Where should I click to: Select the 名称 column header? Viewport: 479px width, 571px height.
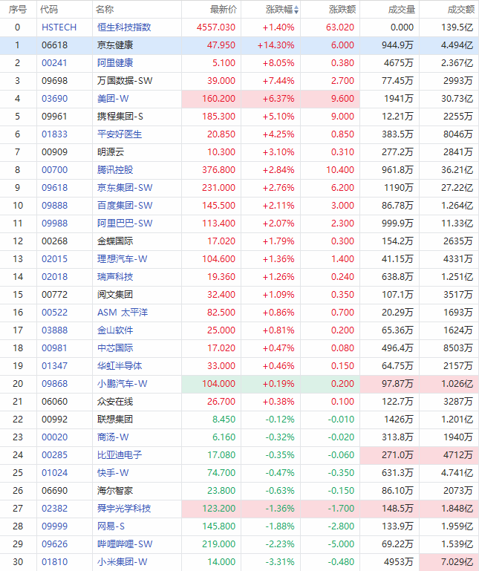[105, 10]
